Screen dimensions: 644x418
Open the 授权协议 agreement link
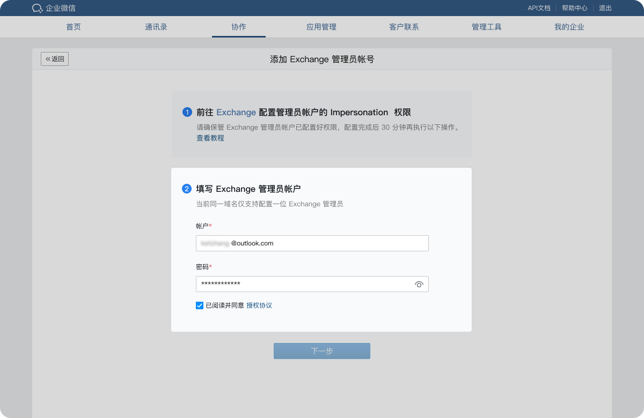coord(259,305)
